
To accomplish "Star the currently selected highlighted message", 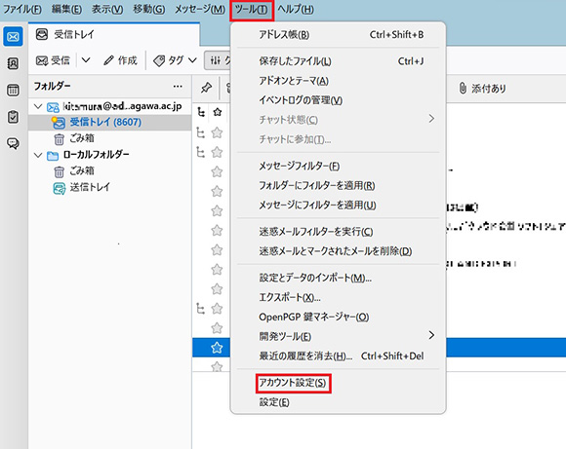I will (217, 348).
